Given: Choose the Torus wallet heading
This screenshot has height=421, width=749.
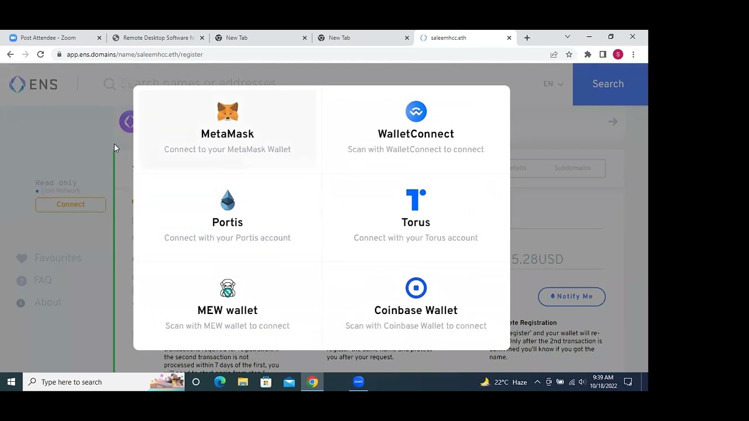Looking at the screenshot, I should 416,222.
